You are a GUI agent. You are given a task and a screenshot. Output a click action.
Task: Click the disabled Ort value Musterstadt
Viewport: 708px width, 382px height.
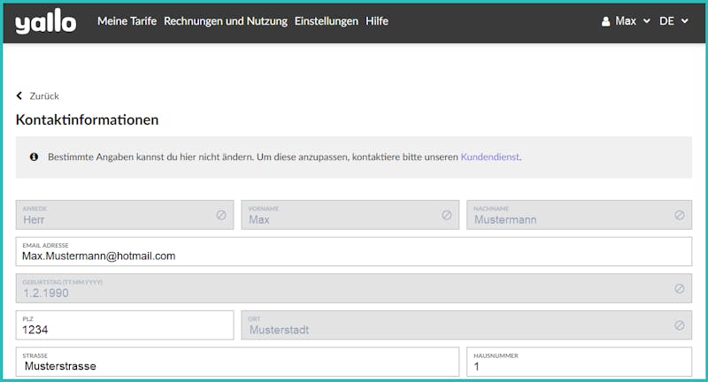(279, 330)
